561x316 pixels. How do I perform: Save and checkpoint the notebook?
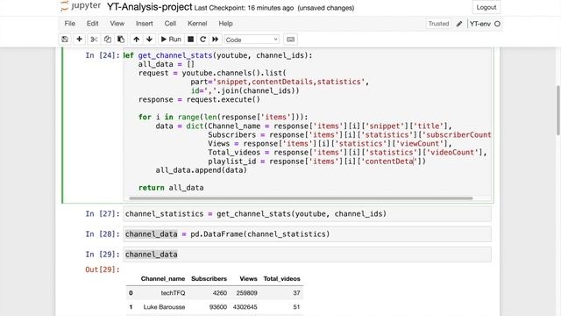(x=65, y=39)
